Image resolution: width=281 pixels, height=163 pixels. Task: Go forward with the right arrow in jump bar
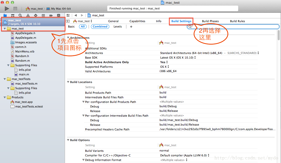pos(82,15)
